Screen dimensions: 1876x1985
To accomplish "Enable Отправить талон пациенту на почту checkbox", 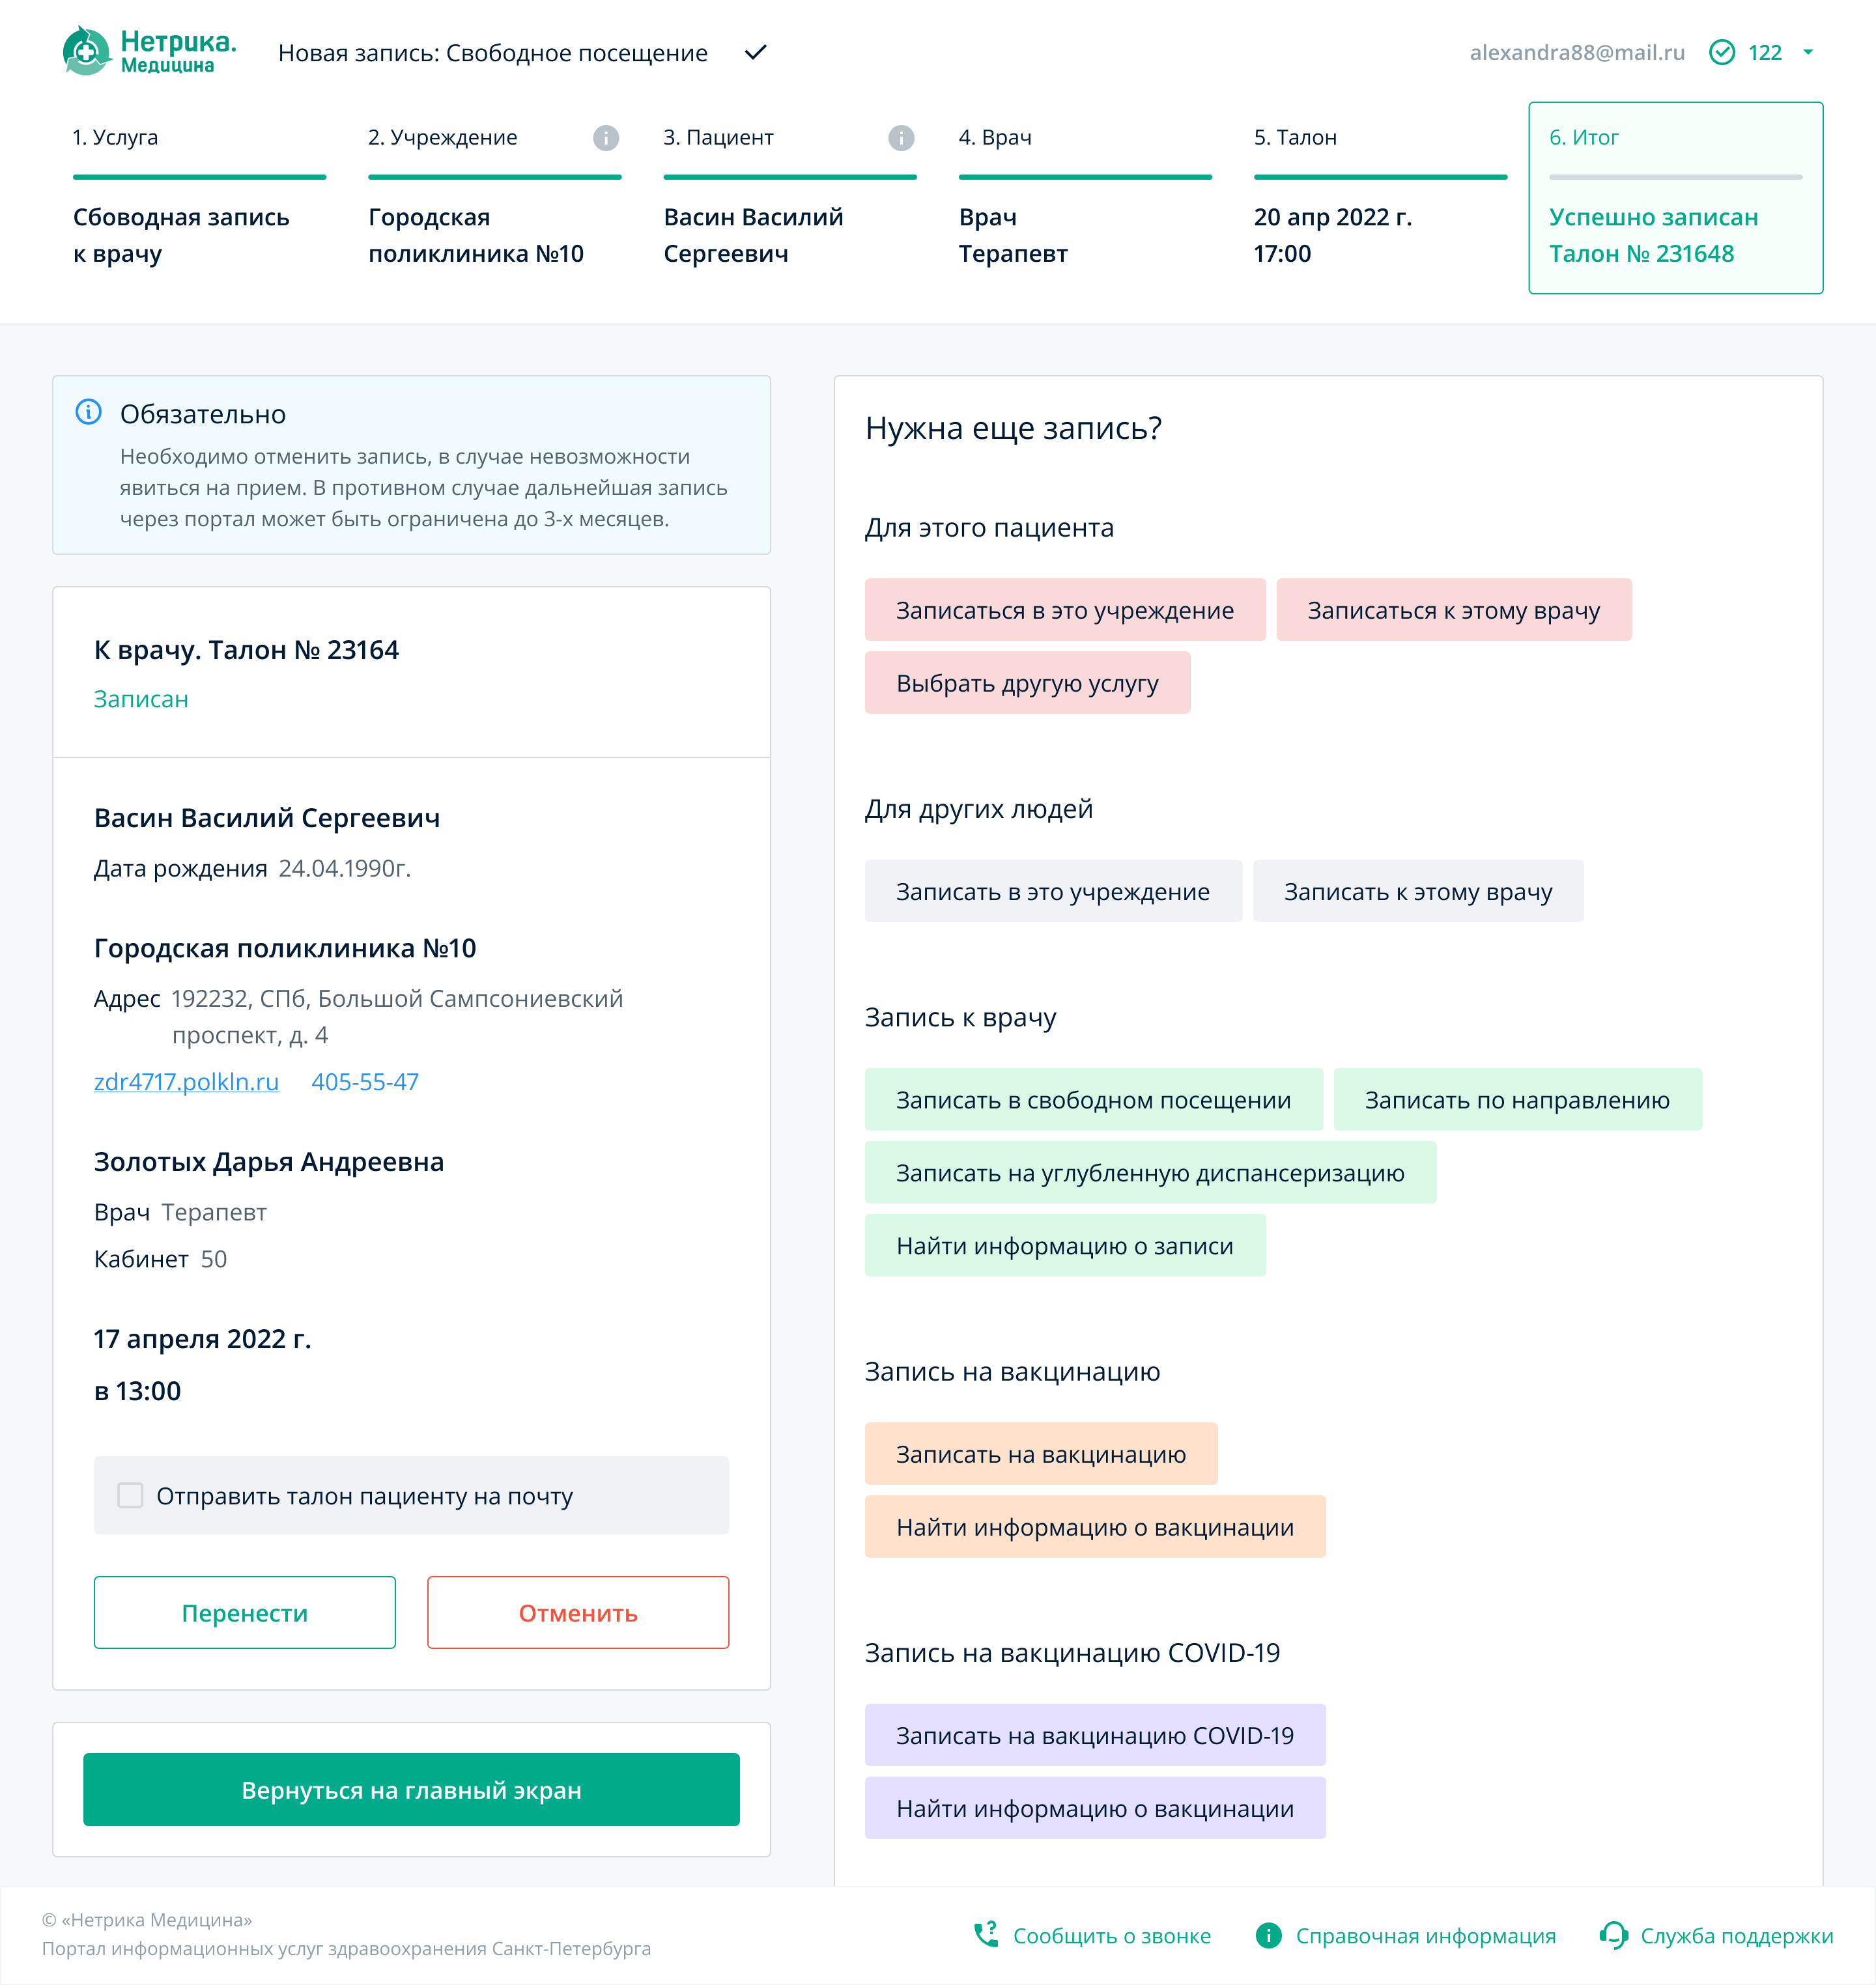I will point(130,1495).
